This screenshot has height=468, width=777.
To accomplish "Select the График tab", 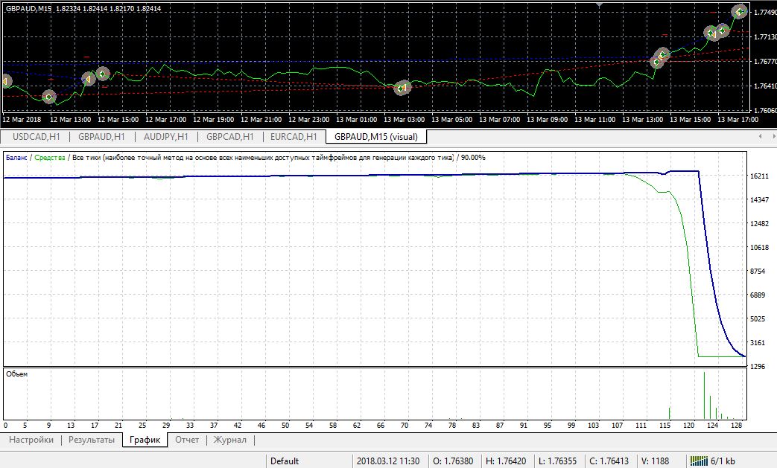I will pyautogui.click(x=145, y=440).
